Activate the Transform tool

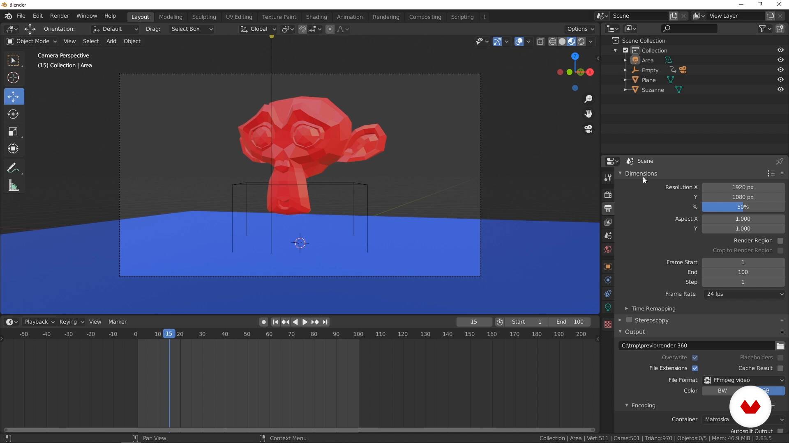[x=14, y=149]
